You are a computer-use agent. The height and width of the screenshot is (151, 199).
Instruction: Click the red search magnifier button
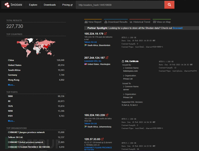pyautogui.click(x=169, y=5)
